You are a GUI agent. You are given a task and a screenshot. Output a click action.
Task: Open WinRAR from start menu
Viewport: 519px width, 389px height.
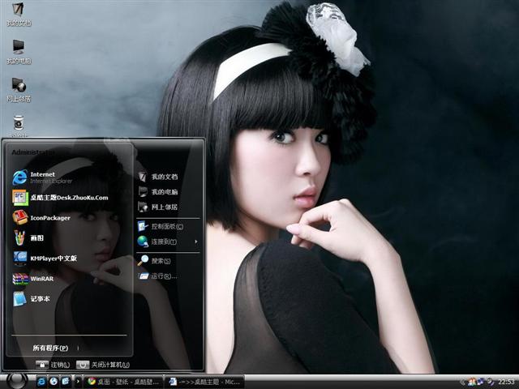coord(33,279)
